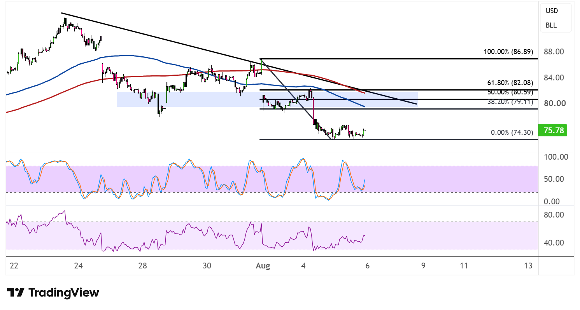Select the 61.80% (82.08) Fibonacci label

[510, 83]
